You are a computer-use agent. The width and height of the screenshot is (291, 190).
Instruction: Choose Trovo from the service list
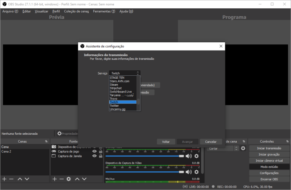point(123,99)
